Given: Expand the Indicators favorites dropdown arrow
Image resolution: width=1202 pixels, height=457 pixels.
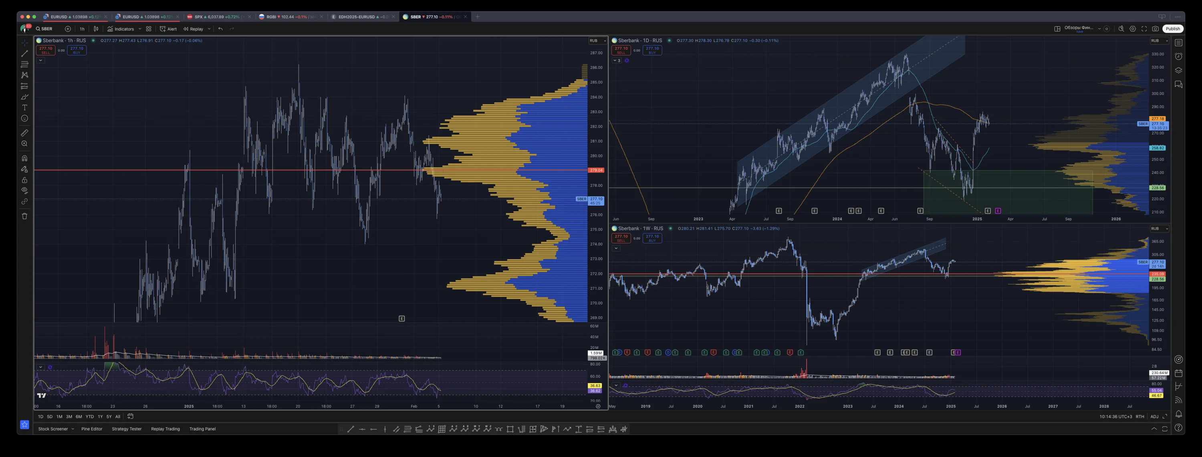Looking at the screenshot, I should tap(139, 29).
